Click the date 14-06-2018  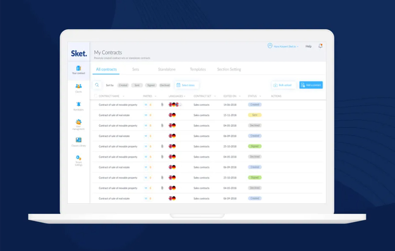(230, 105)
